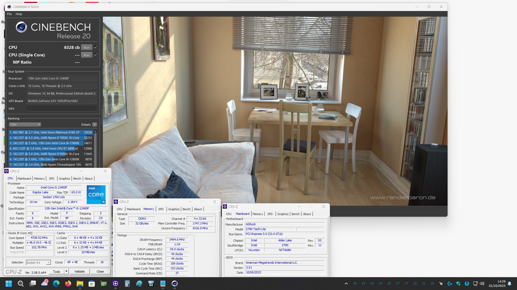Click the Close button in CPU-Z
Viewport: 517px width, 290px height.
pos(100,271)
